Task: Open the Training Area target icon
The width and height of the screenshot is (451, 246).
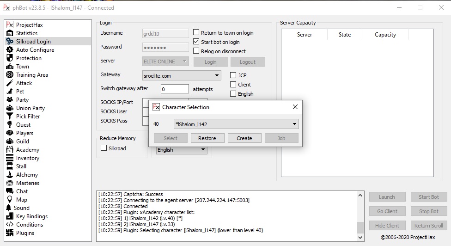Action: [10, 75]
